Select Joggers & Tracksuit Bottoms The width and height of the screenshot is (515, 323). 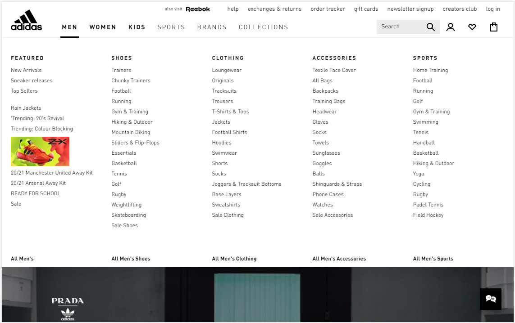click(246, 184)
